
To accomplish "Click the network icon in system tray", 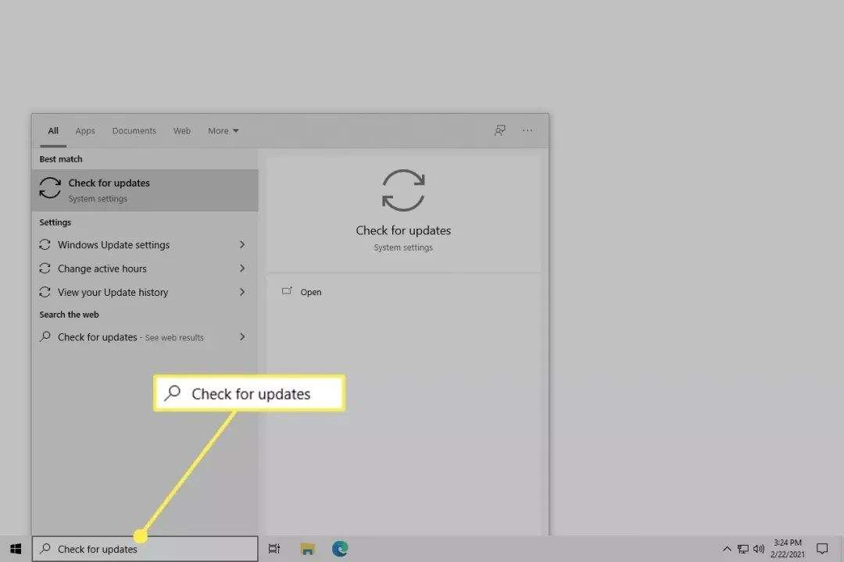I will pyautogui.click(x=743, y=549).
